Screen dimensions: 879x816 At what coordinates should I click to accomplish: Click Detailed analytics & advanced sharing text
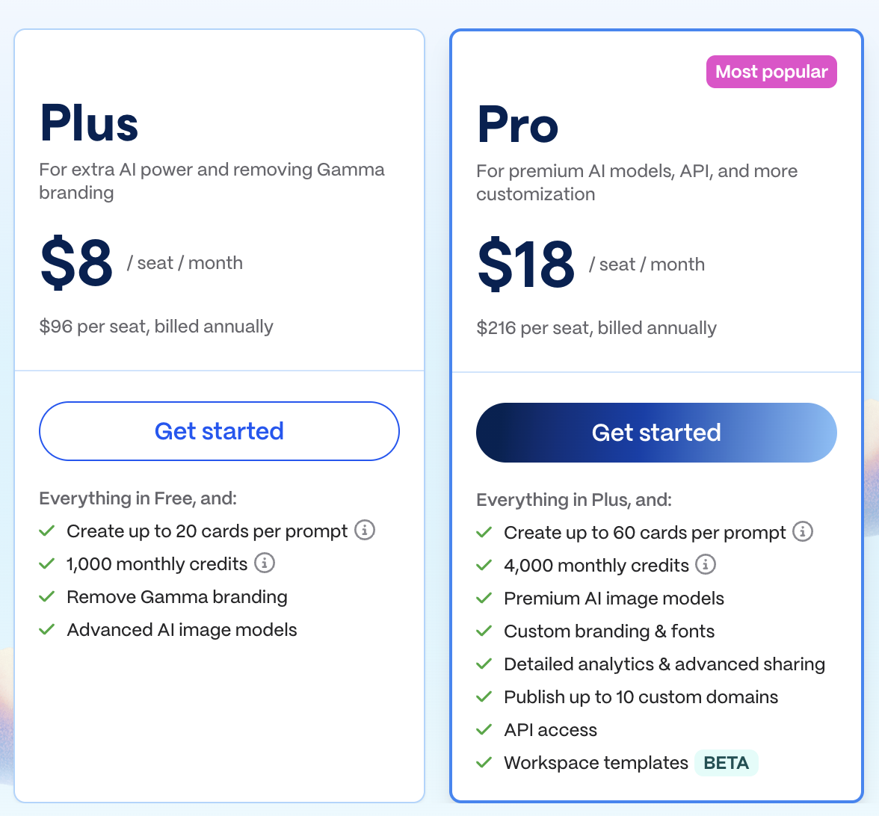click(x=664, y=664)
